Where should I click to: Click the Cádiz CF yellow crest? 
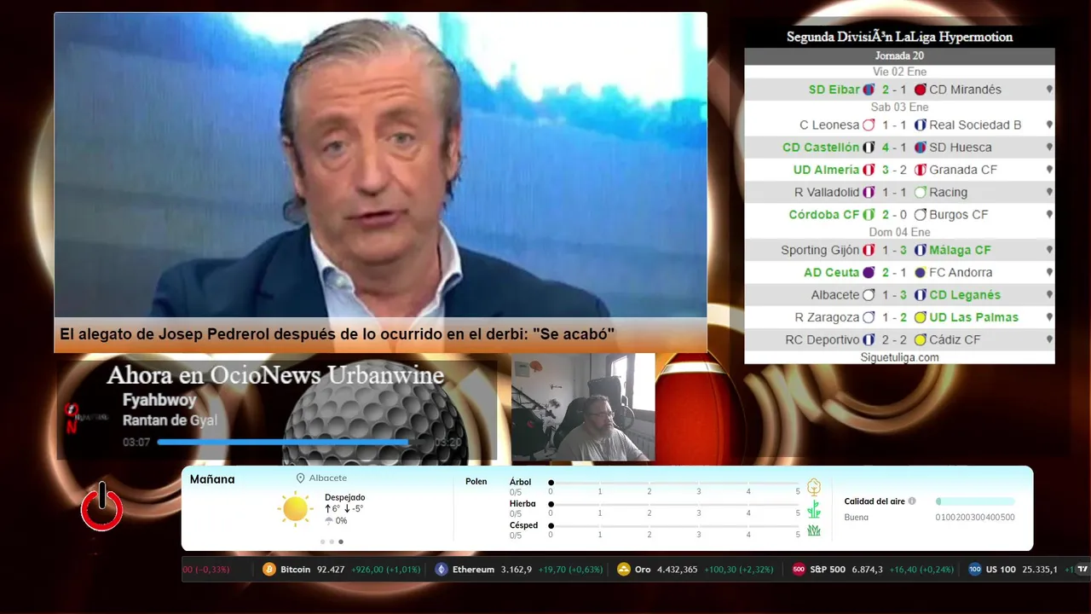click(920, 339)
